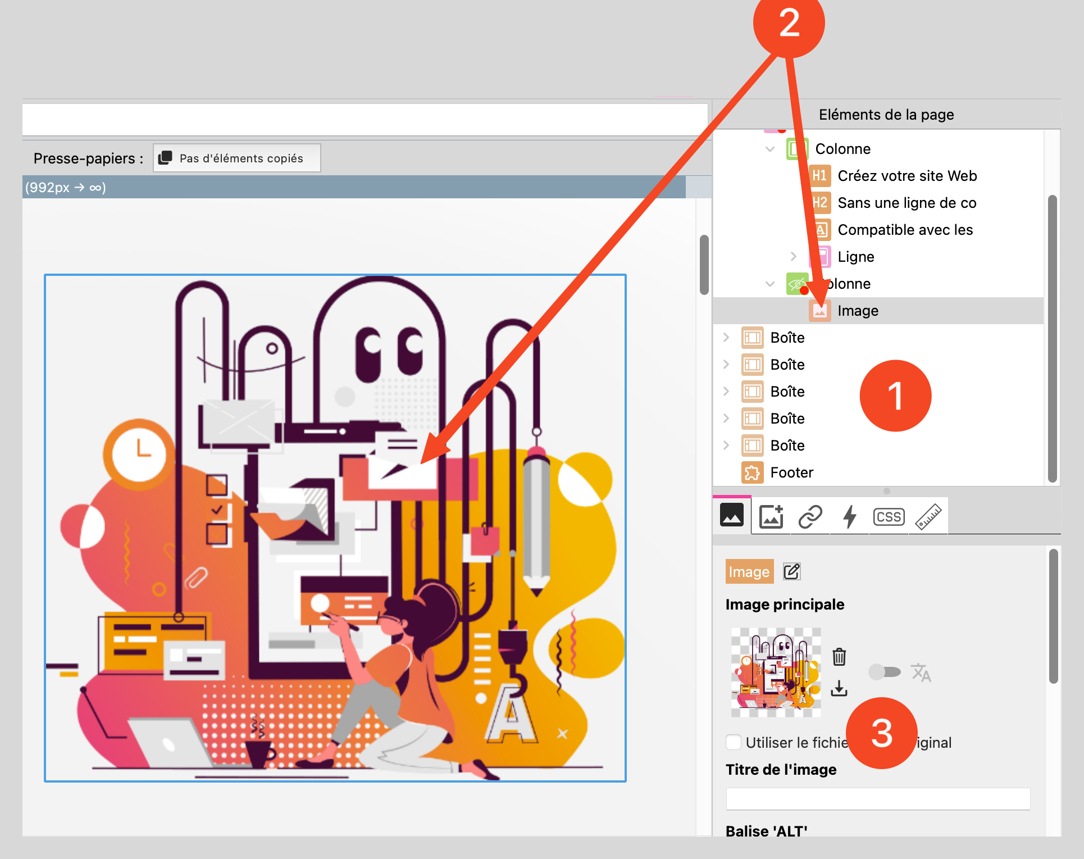Viewport: 1084px width, 859px height.
Task: Click the Titre de l'image input field
Action: pyautogui.click(x=878, y=798)
